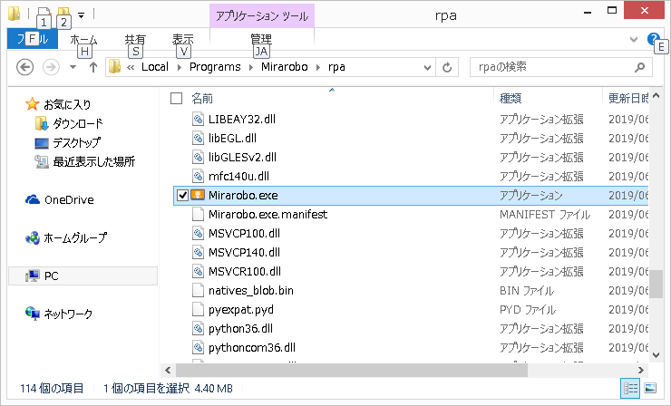
Task: Open the 管理 ribbon tab
Action: 261,40
